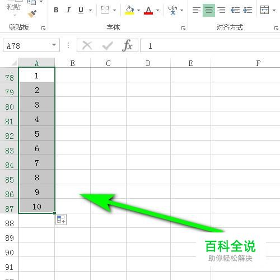Click cell containing 5

coord(36,133)
